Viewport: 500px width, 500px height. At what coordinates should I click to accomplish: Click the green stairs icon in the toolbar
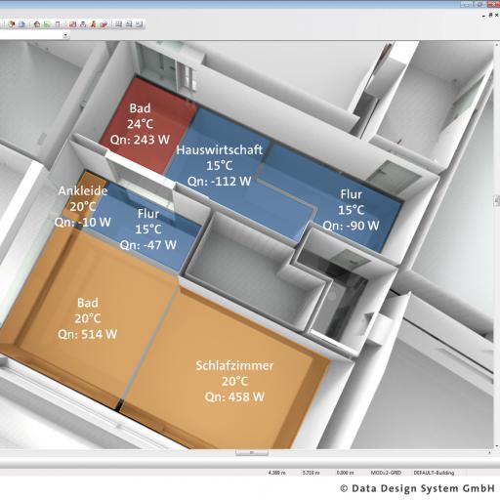click(47, 24)
